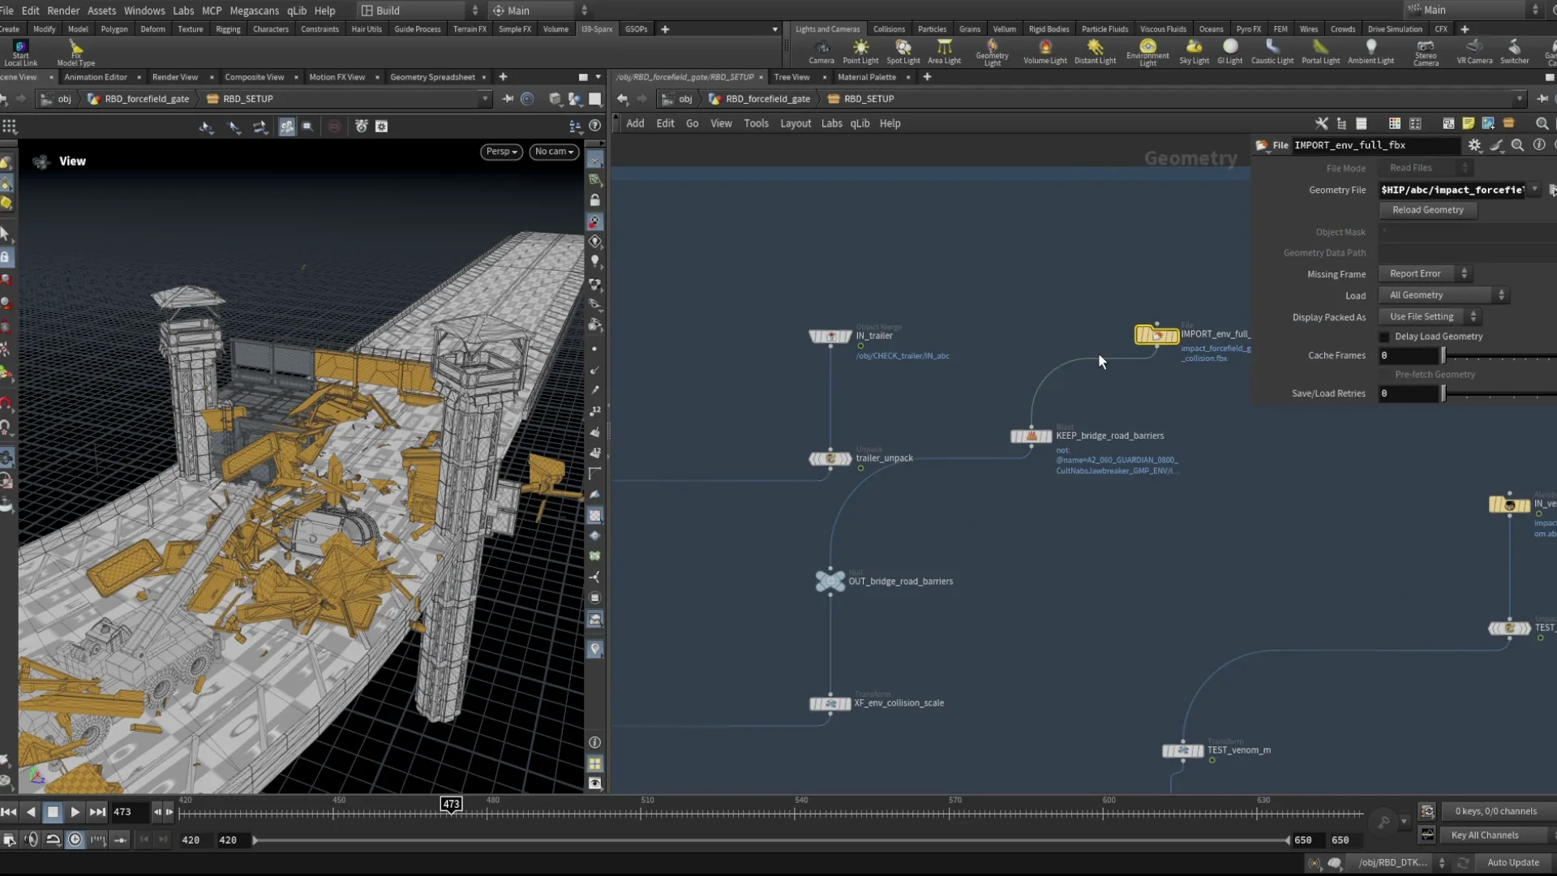Open the network editor Layout menu
The width and height of the screenshot is (1557, 876).
click(795, 123)
